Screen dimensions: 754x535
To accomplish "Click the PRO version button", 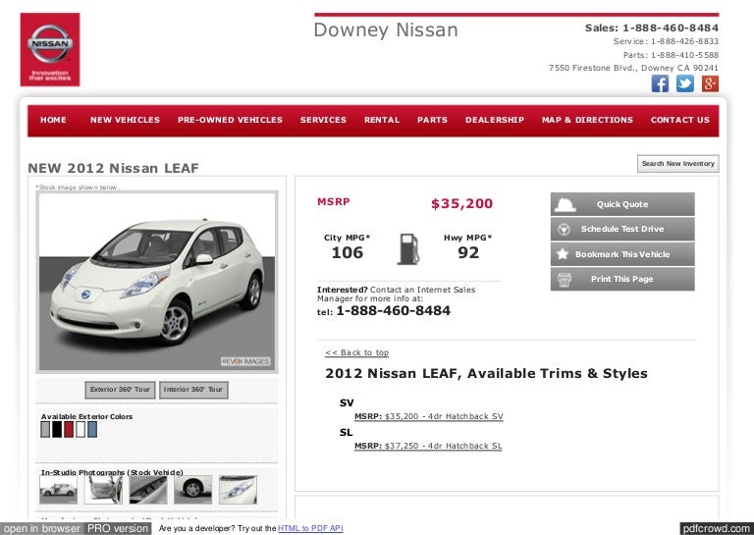I will coord(118,528).
